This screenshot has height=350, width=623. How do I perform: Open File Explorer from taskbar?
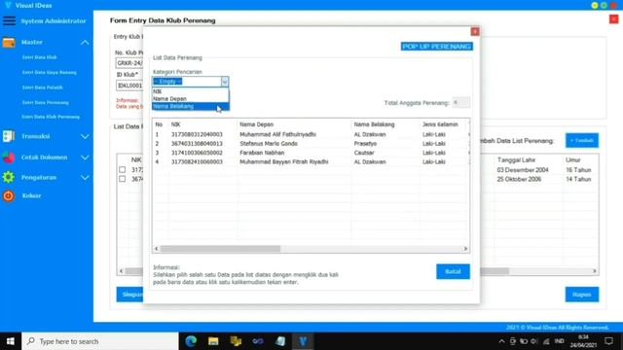click(213, 341)
